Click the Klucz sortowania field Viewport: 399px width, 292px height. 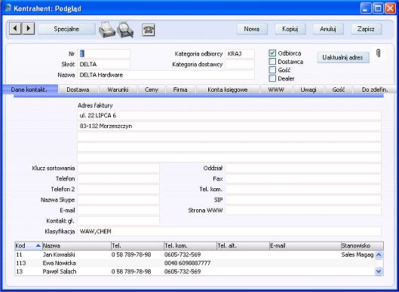[118, 168]
